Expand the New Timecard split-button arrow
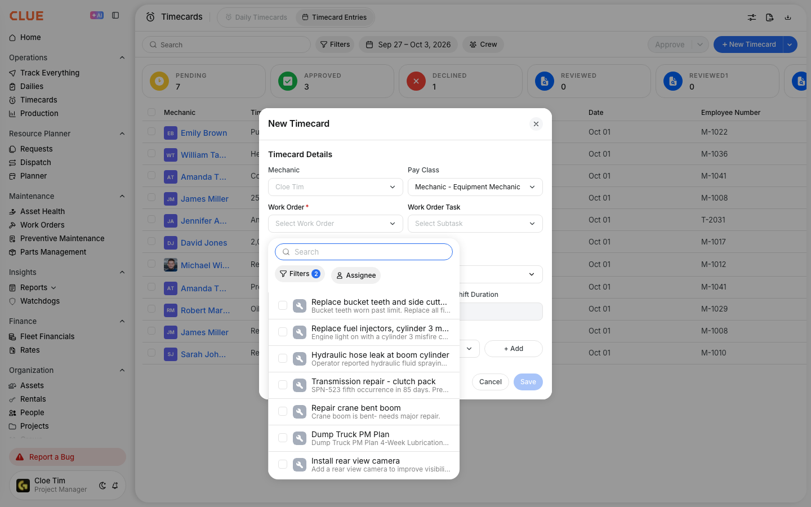 point(790,45)
